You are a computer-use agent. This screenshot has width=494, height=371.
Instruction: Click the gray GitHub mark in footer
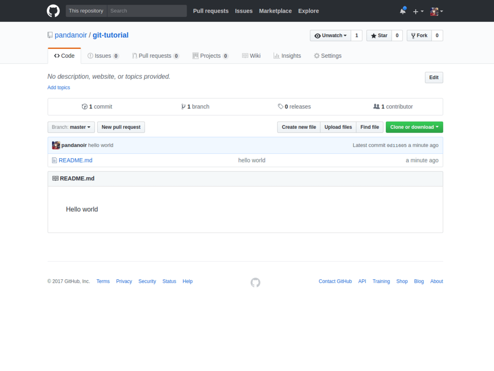point(256,283)
